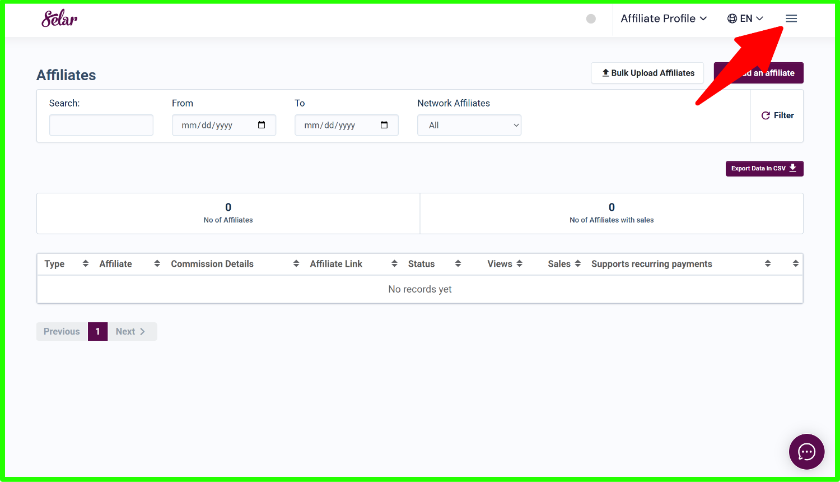Image resolution: width=840 pixels, height=482 pixels.
Task: Sort table by Type column
Action: point(85,263)
